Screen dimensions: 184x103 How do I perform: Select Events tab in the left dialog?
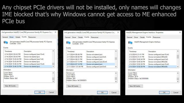(x=24, y=37)
